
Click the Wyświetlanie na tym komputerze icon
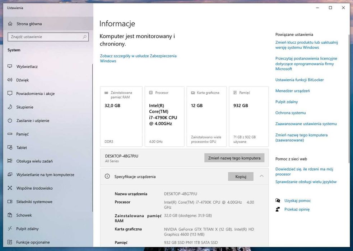coord(10,174)
